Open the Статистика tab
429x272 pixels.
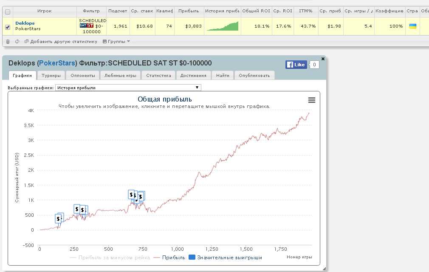coord(159,76)
